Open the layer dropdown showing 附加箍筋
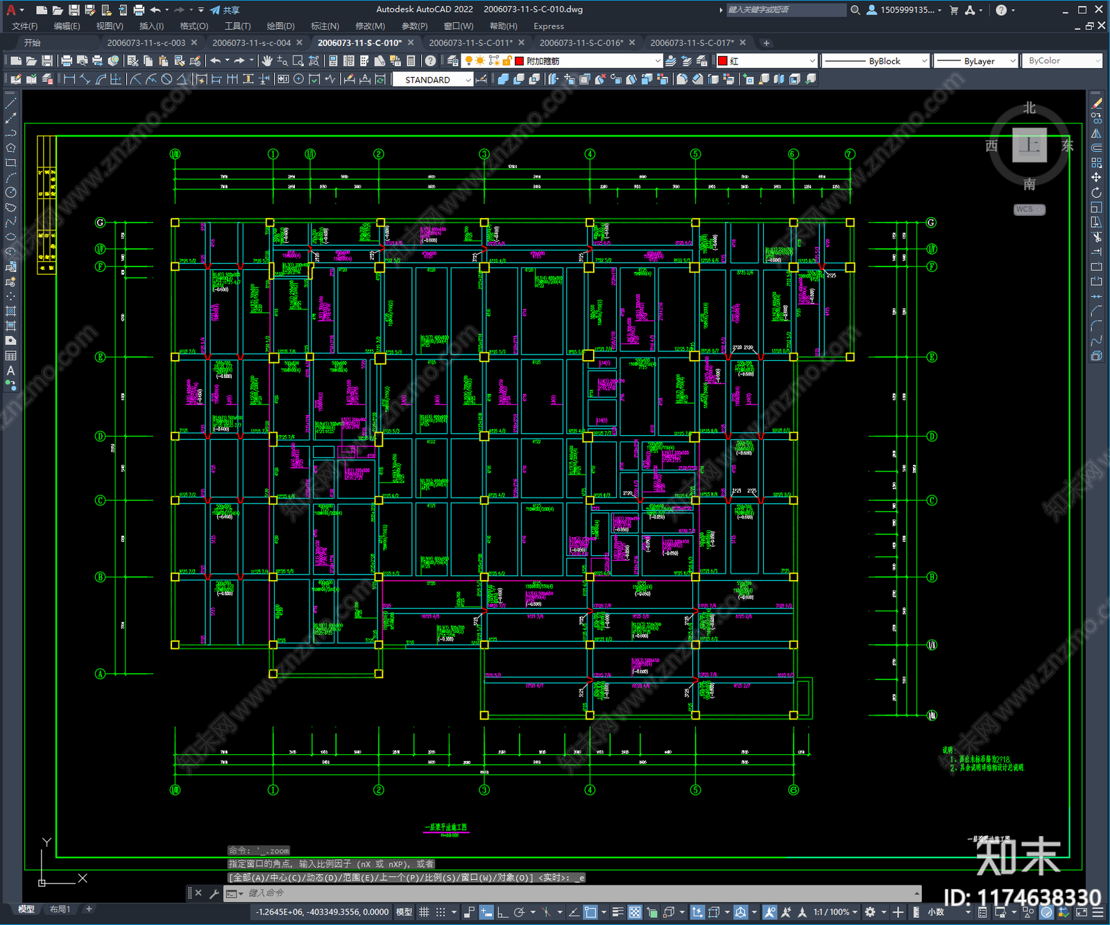1110x925 pixels. tap(563, 61)
